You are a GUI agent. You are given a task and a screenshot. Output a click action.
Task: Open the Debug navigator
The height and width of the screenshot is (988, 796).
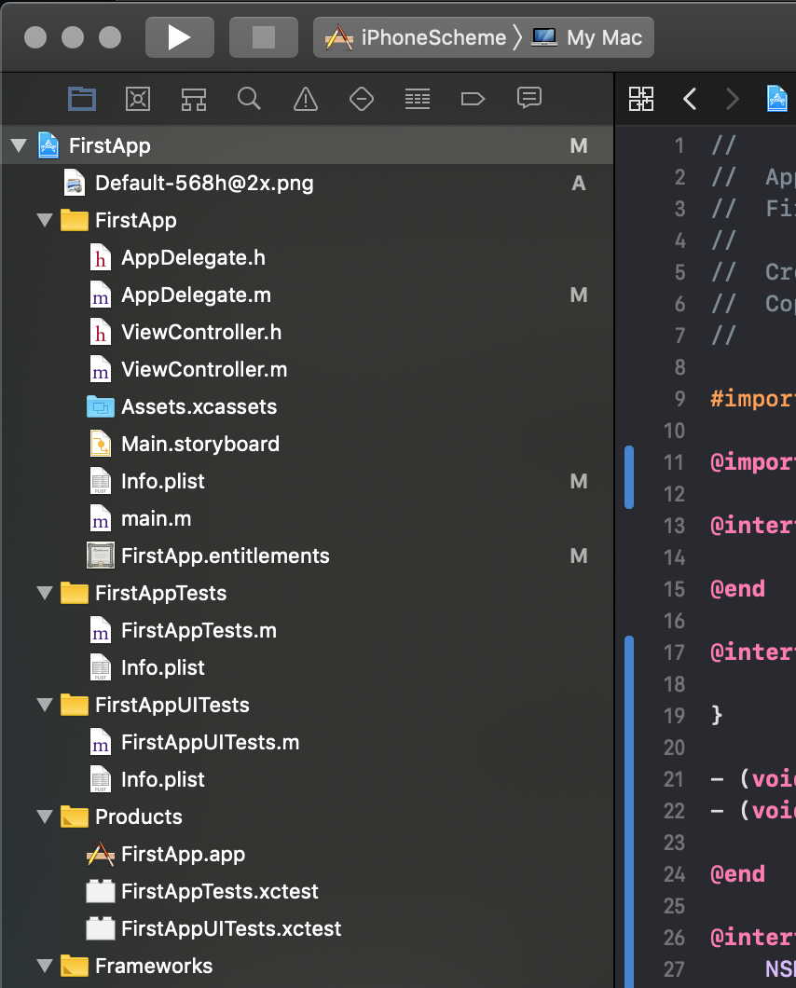pyautogui.click(x=417, y=98)
